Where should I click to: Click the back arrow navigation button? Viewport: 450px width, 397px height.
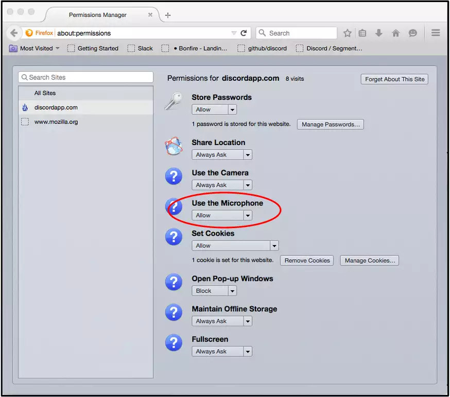coord(14,33)
